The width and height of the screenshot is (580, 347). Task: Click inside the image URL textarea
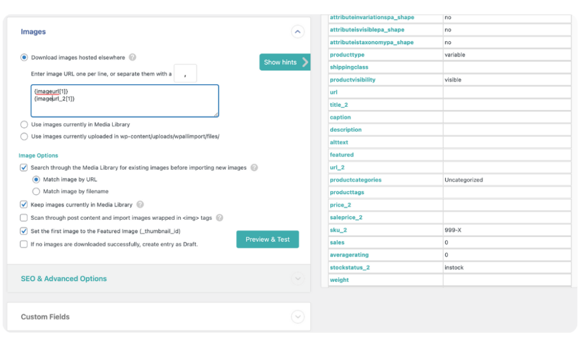[125, 101]
